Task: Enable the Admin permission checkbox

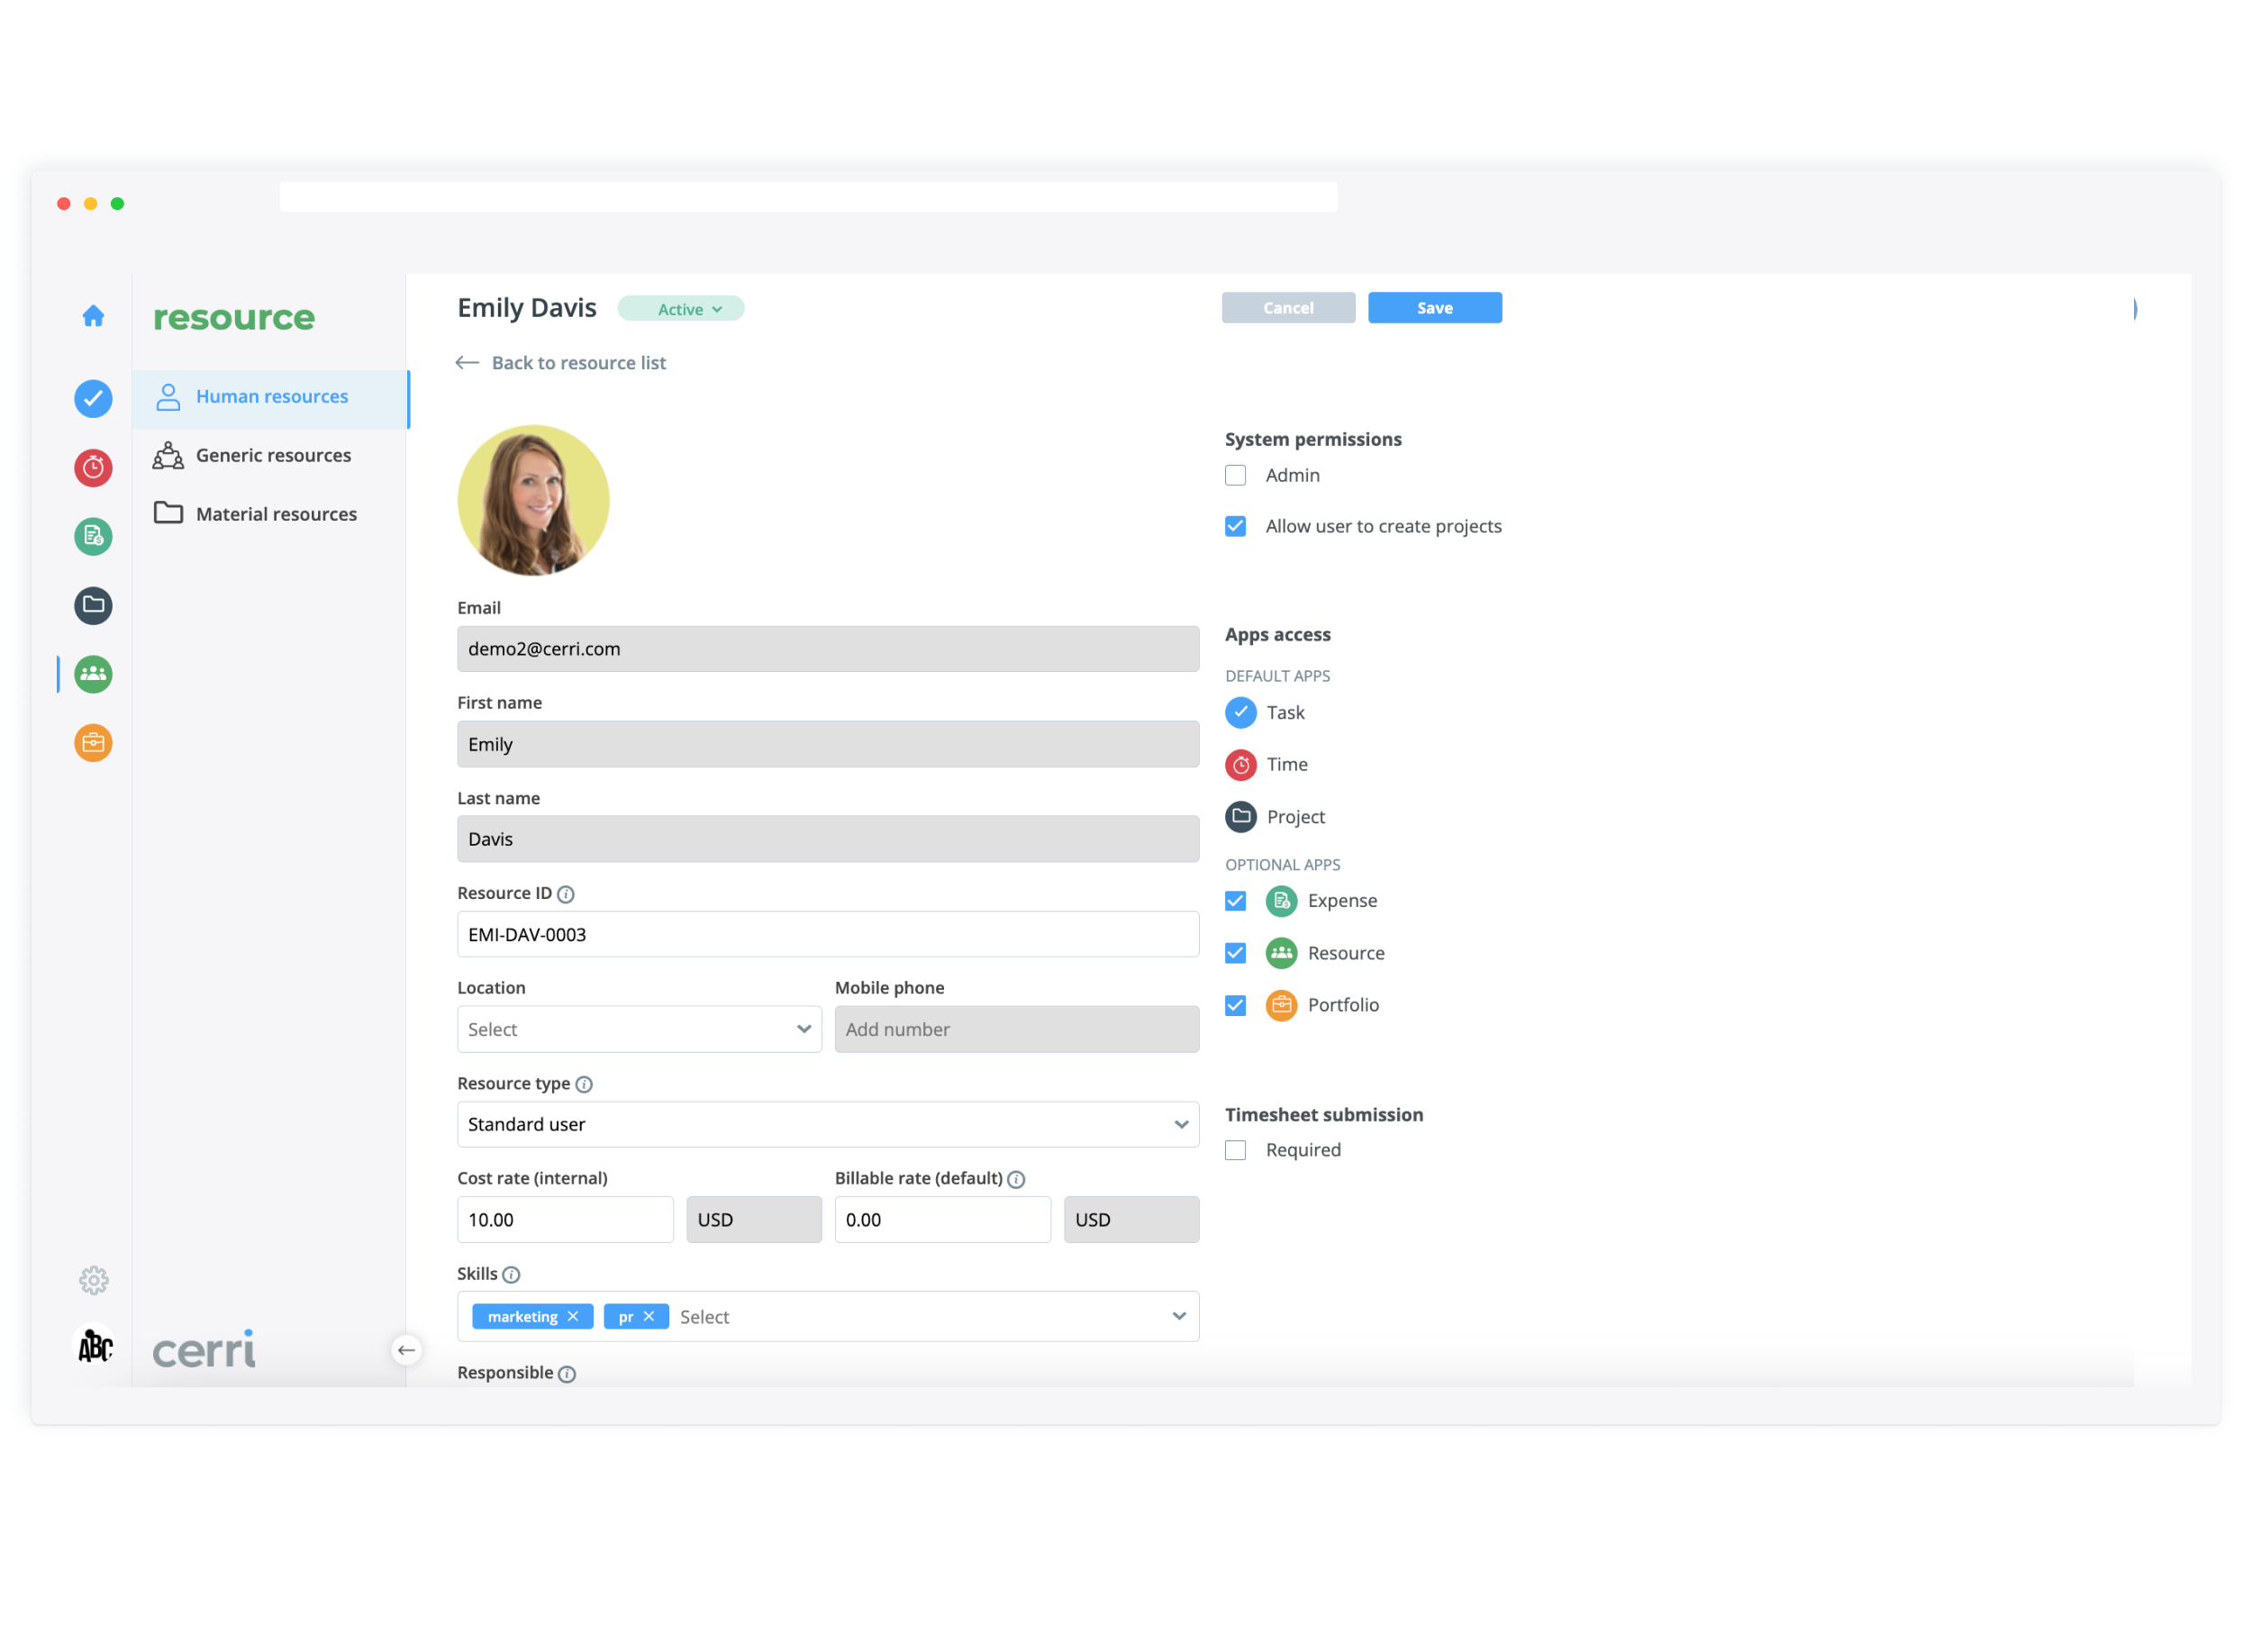Action: (1236, 476)
